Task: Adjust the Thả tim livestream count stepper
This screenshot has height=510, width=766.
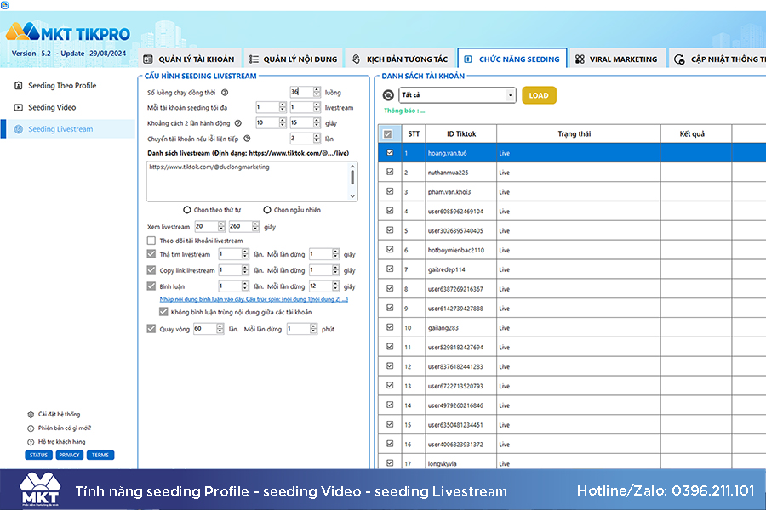Action: pos(245,254)
